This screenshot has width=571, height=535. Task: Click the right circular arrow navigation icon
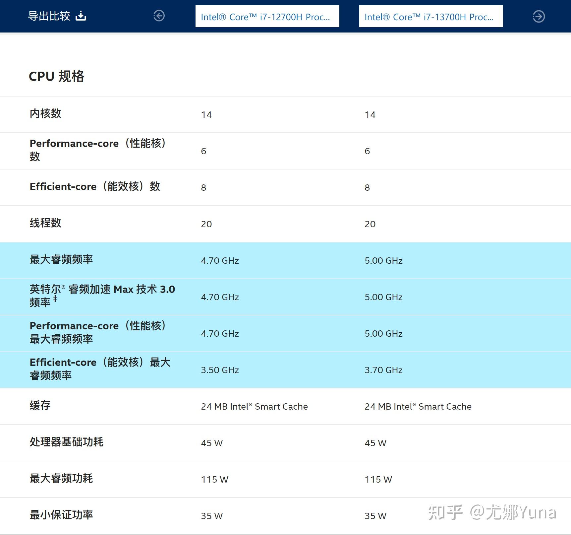tap(540, 16)
